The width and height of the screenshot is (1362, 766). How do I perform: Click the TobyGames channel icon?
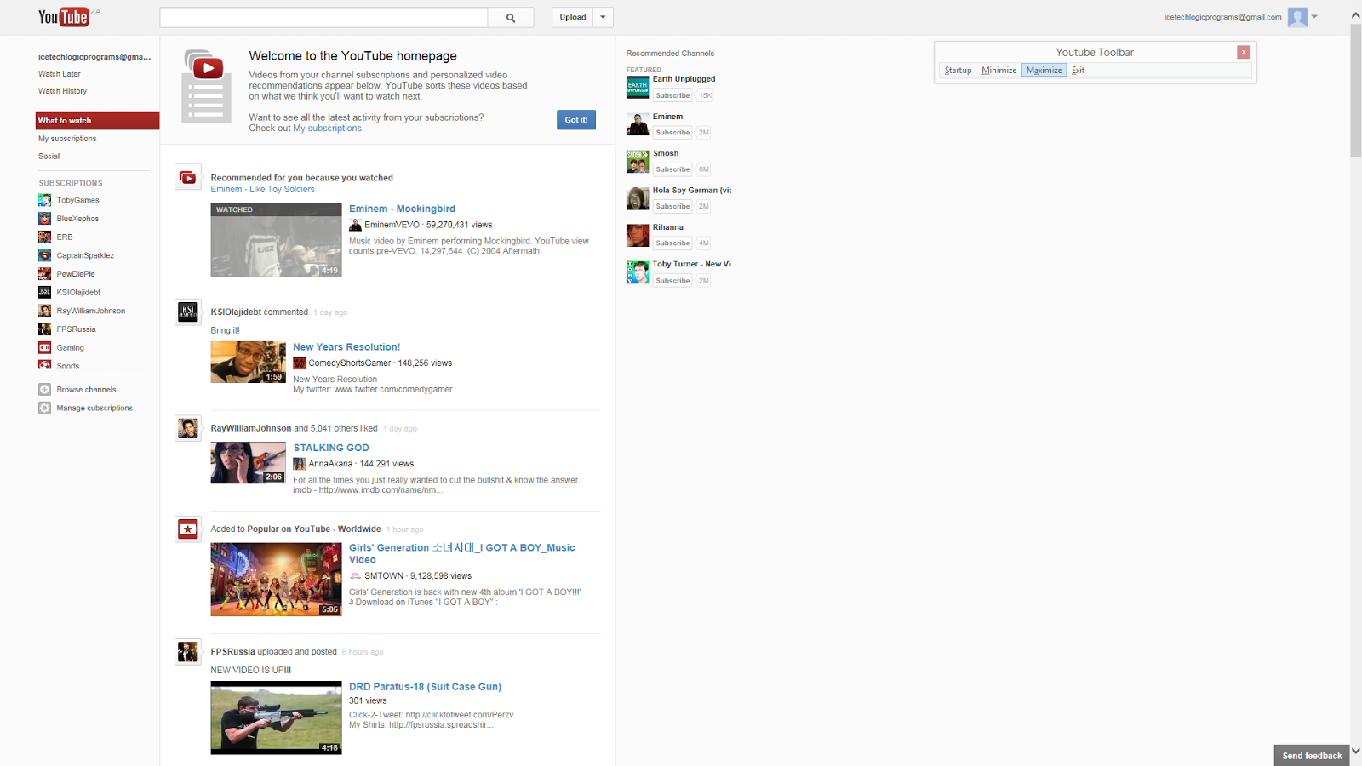coord(44,199)
